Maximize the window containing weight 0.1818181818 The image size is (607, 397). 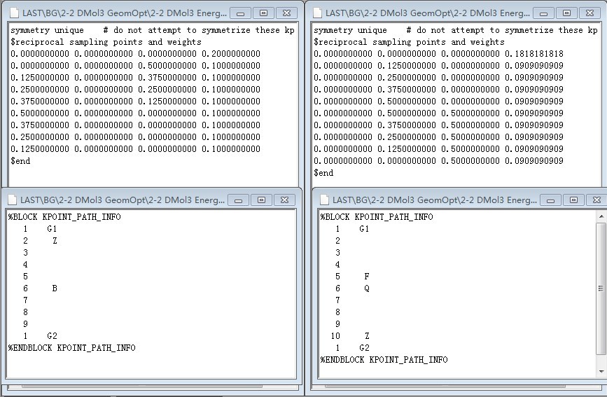pyautogui.click(x=566, y=13)
